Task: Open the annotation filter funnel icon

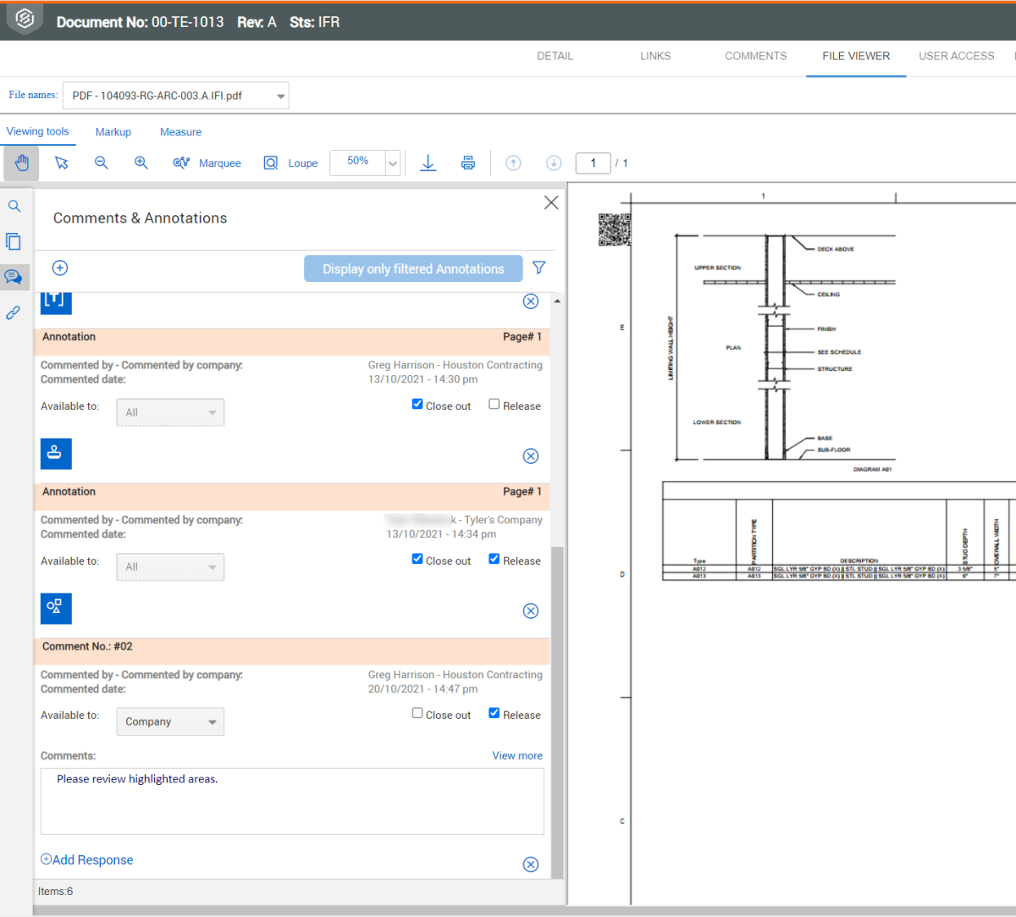Action: pos(538,268)
